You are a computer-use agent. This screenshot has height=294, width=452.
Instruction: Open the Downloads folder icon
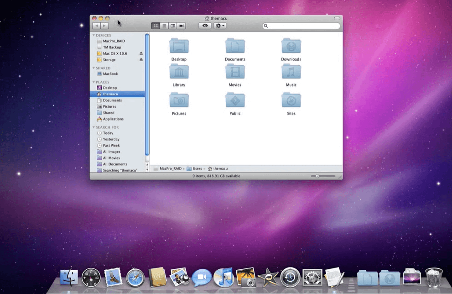[291, 47]
